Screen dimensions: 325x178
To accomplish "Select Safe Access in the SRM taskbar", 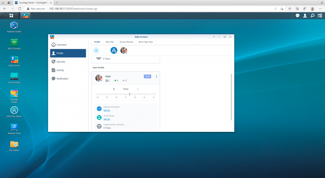I will click(25, 16).
